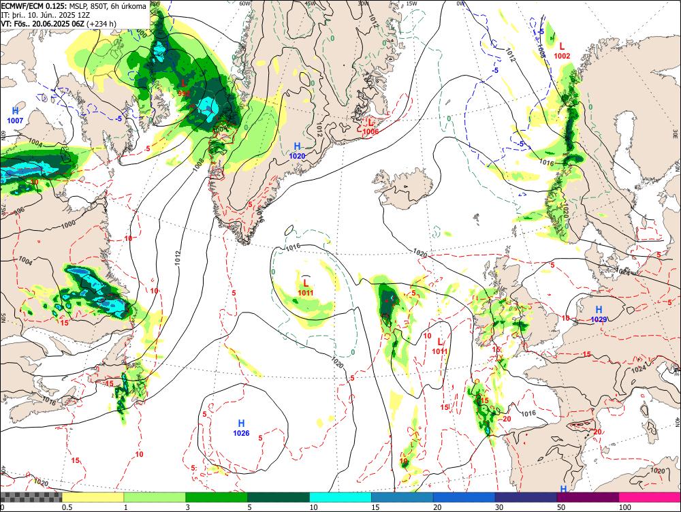Click the 'L 1011' low west of Ireland
Viewport: 681px width, 512px height.
click(x=439, y=346)
